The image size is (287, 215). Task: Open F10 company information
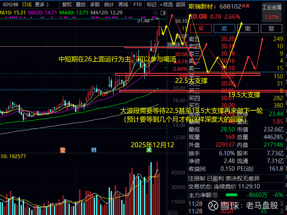[138, 4]
